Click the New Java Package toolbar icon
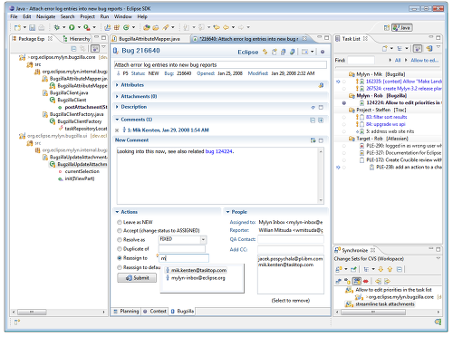453x337 pixels. coord(117,27)
